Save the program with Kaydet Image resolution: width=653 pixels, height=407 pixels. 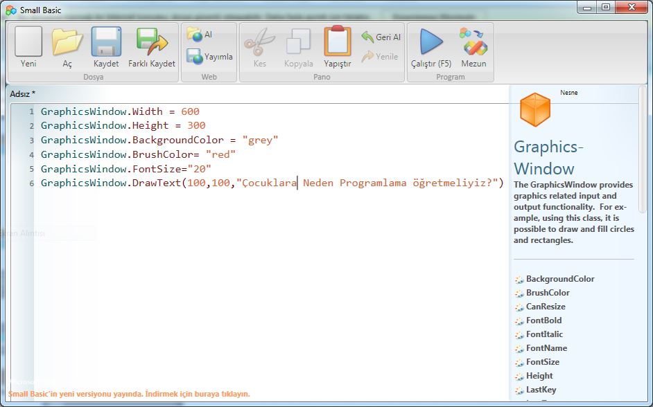click(x=106, y=41)
